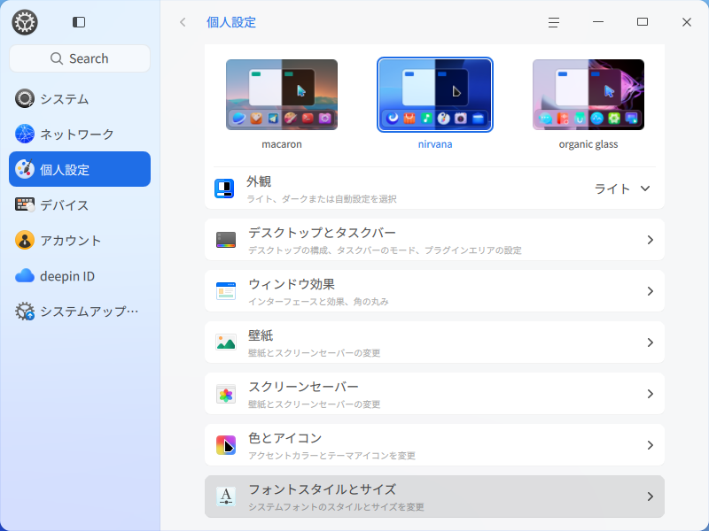Click the deepin ID cloud icon

(25, 275)
